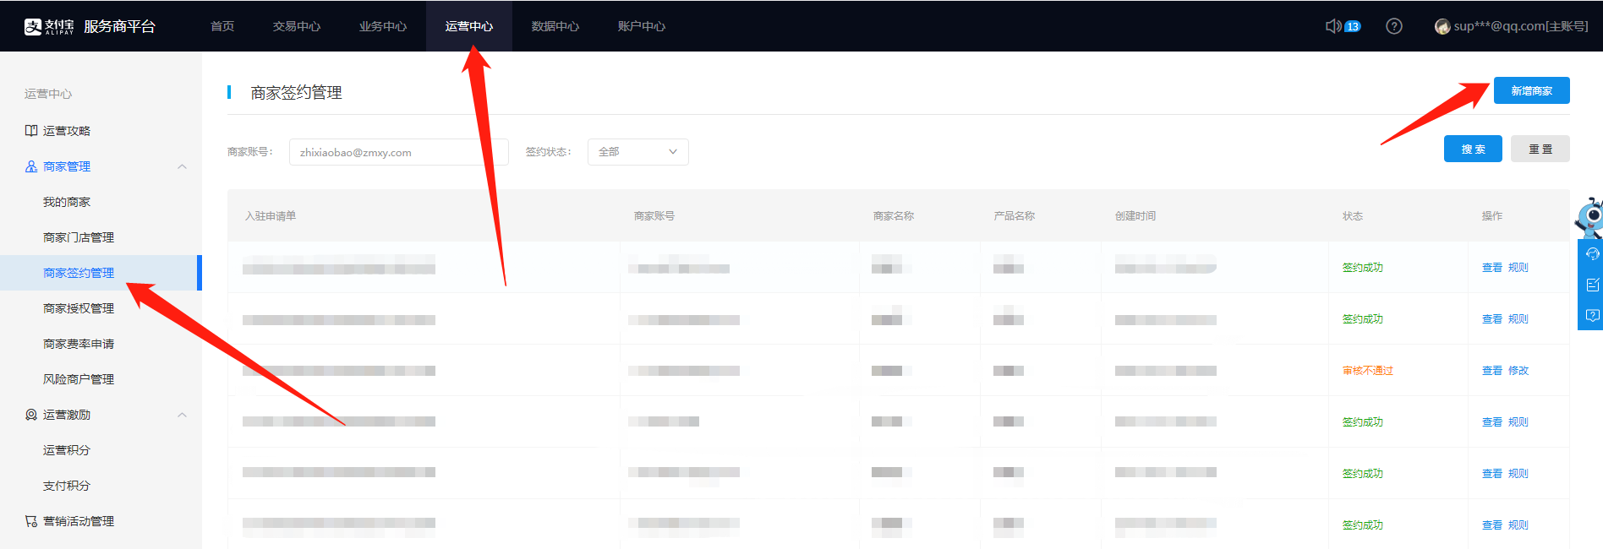Click the 营销活动管理 cart icon
This screenshot has width=1603, height=549.
[x=31, y=521]
